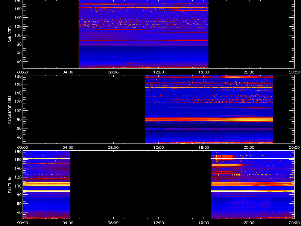Pick the 180 tick label on Palehua axis
This screenshot has height=226, width=301.
coord(18,152)
